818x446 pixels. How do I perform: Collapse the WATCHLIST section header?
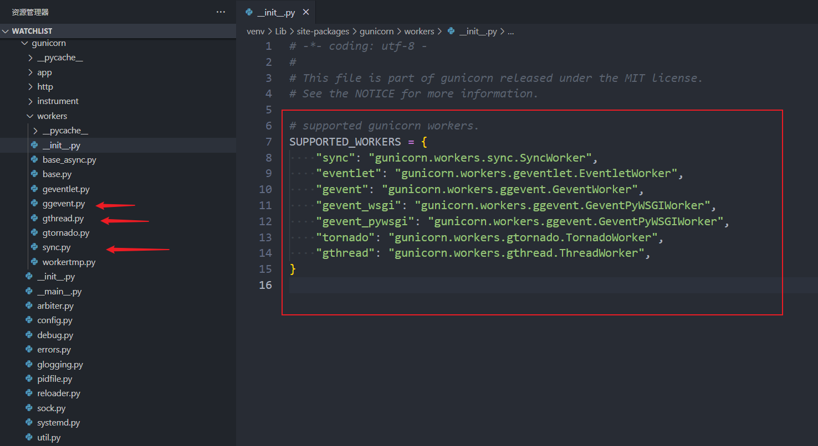point(118,31)
